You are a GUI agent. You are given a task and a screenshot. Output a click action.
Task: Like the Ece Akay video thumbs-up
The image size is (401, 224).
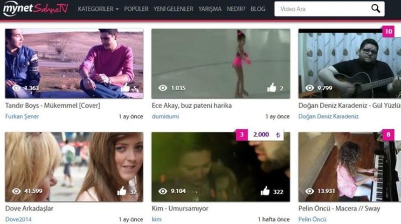271,88
